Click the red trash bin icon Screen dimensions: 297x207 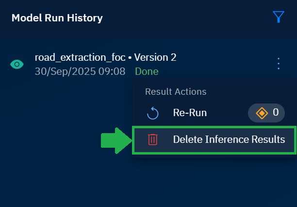click(153, 140)
